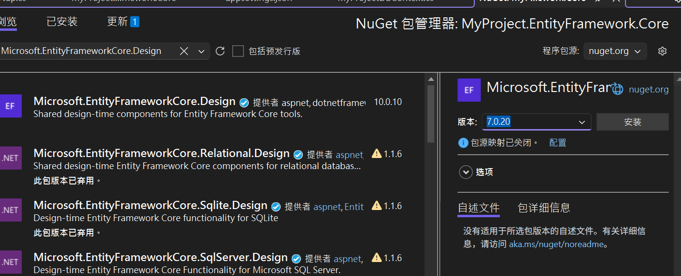
Task: Clear the search box text with X
Action: (x=184, y=51)
